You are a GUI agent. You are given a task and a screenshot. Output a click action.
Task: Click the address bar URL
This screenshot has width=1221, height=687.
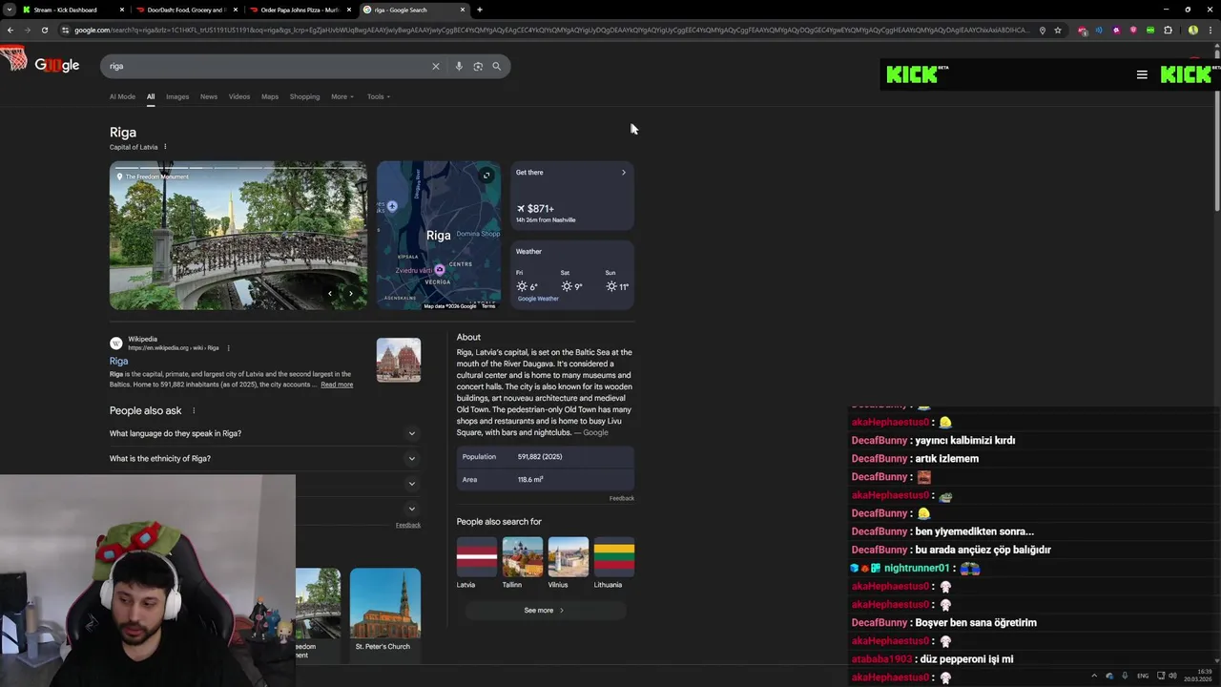(551, 30)
